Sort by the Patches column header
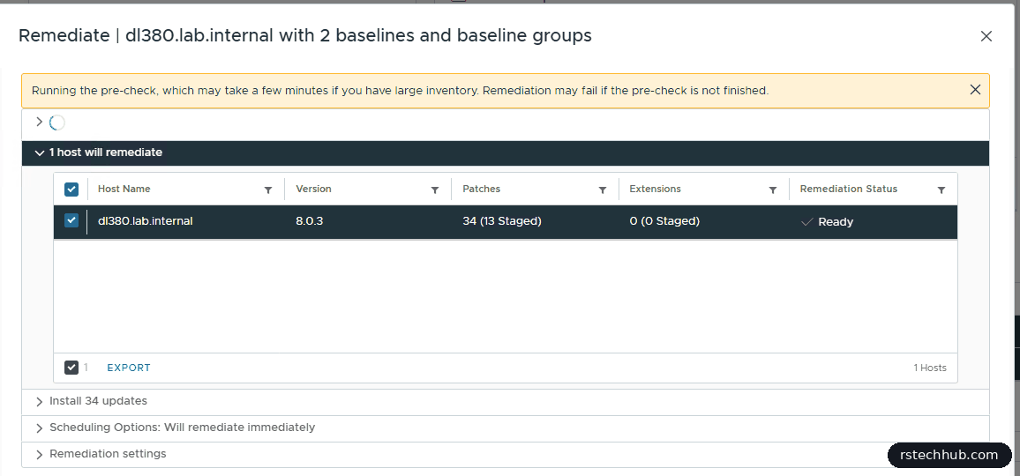The image size is (1020, 476). click(482, 189)
